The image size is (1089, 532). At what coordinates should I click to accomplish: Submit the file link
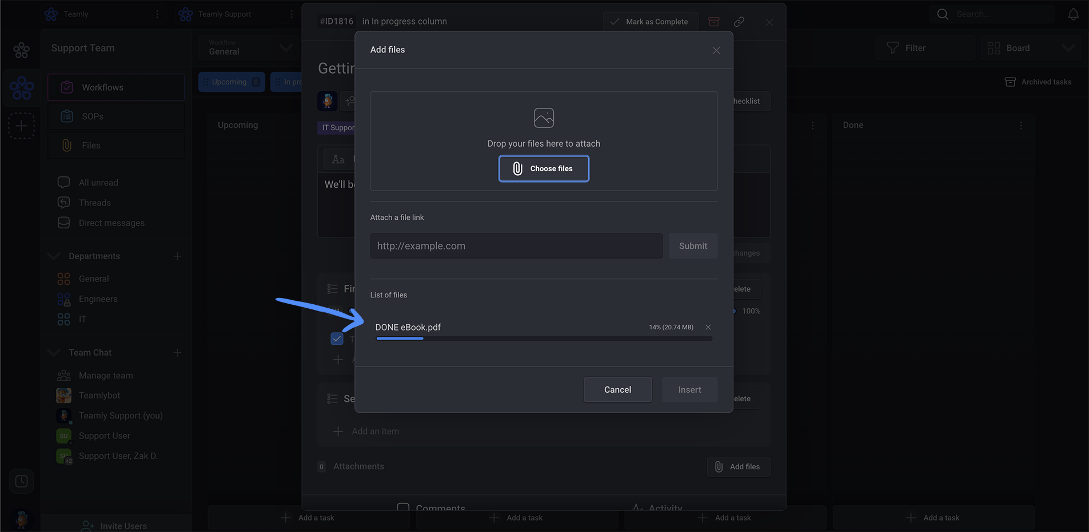[693, 246]
